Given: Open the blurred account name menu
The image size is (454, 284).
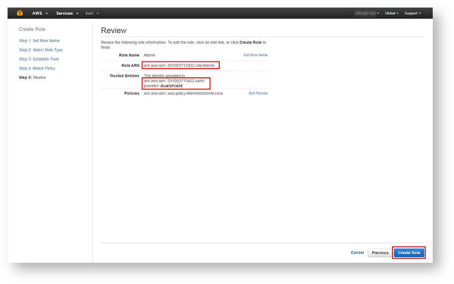Looking at the screenshot, I should (x=367, y=13).
